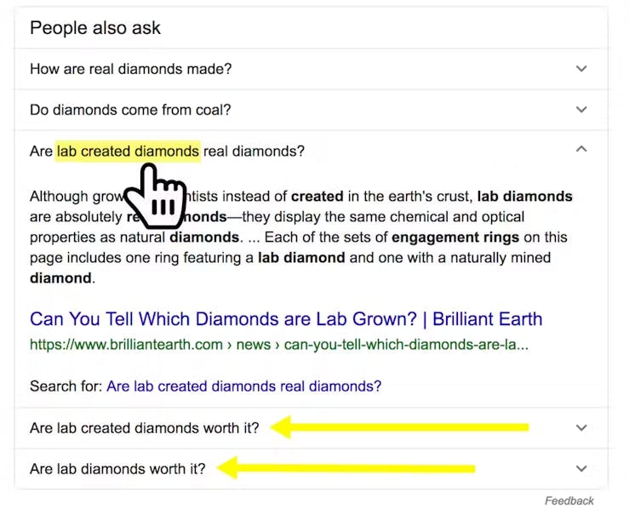Click the "People also ask" heading

[x=95, y=28]
